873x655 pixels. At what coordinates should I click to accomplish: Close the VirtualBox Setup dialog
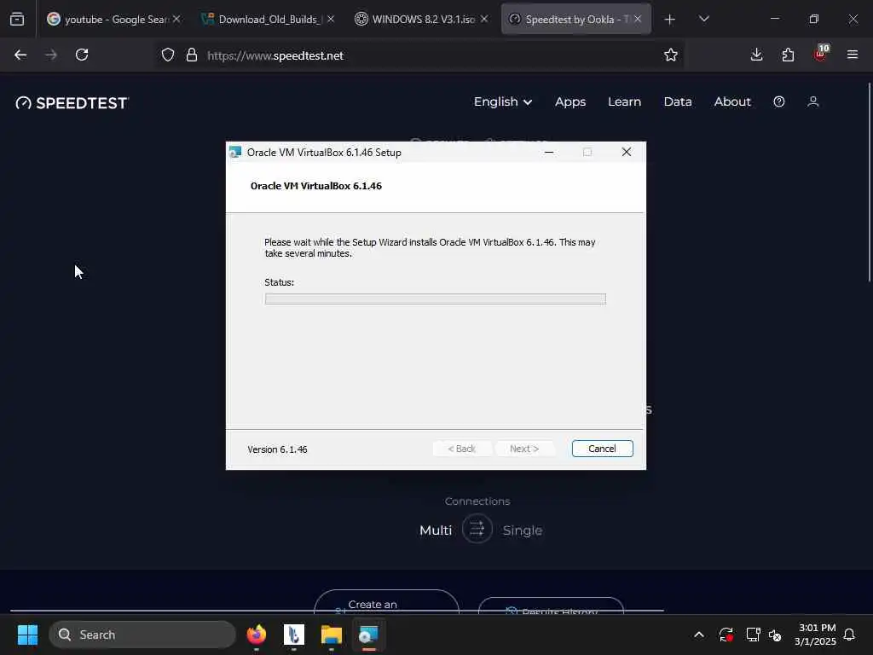click(627, 152)
